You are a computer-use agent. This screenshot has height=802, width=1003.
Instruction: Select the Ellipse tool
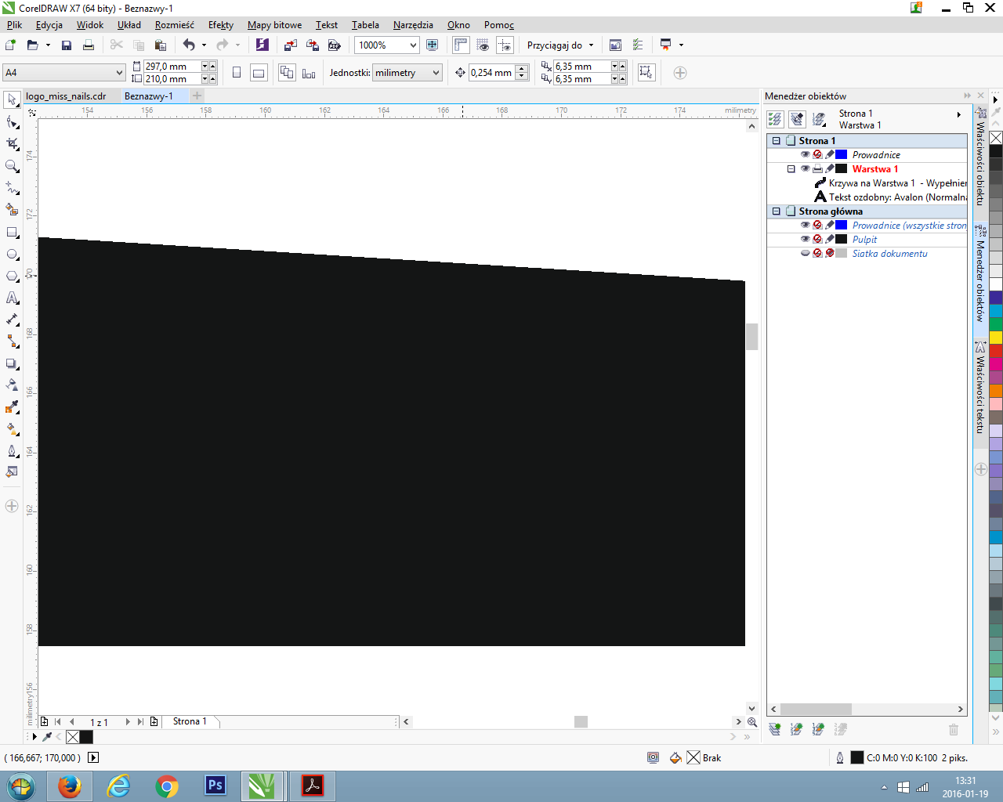(12, 255)
